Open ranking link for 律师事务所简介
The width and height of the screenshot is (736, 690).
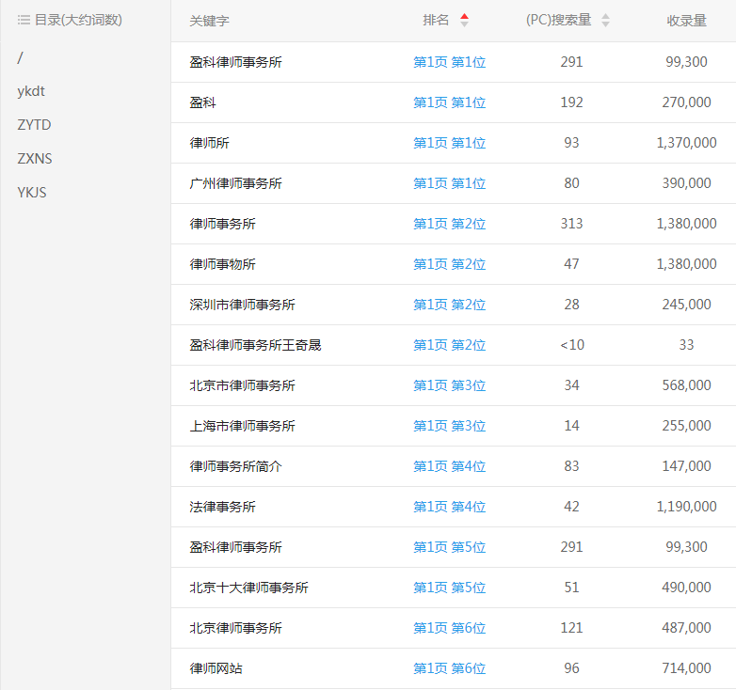[x=449, y=466]
